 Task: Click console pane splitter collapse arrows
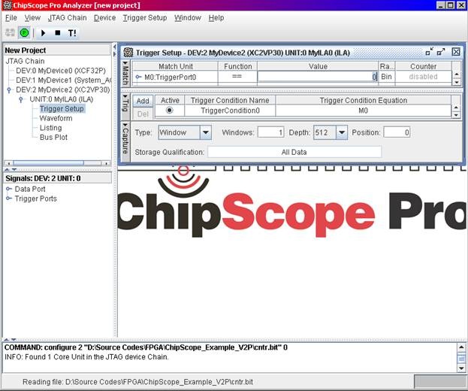tap(10, 340)
